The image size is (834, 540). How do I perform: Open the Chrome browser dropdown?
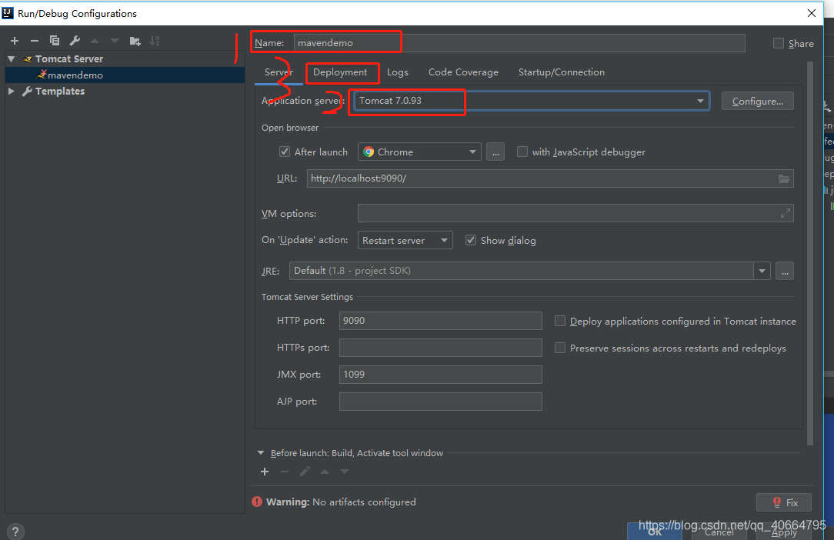point(472,152)
